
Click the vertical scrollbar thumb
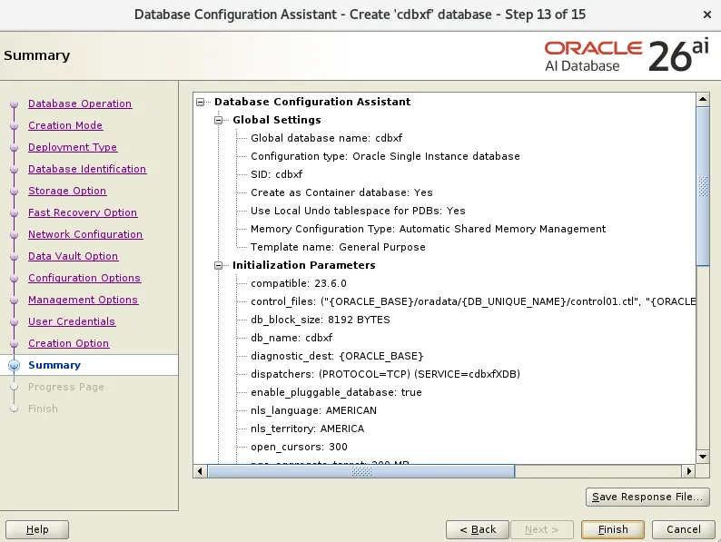point(703,186)
